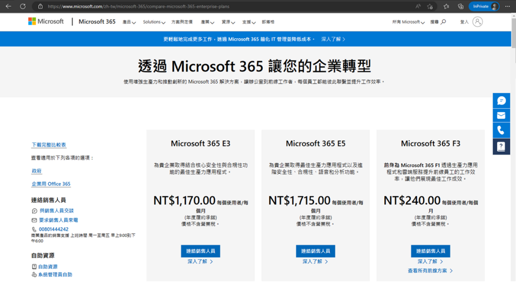Viewport: 516px width, 282px height.
Task: Click icon beside 系統管理員自助
Action: pyautogui.click(x=34, y=274)
